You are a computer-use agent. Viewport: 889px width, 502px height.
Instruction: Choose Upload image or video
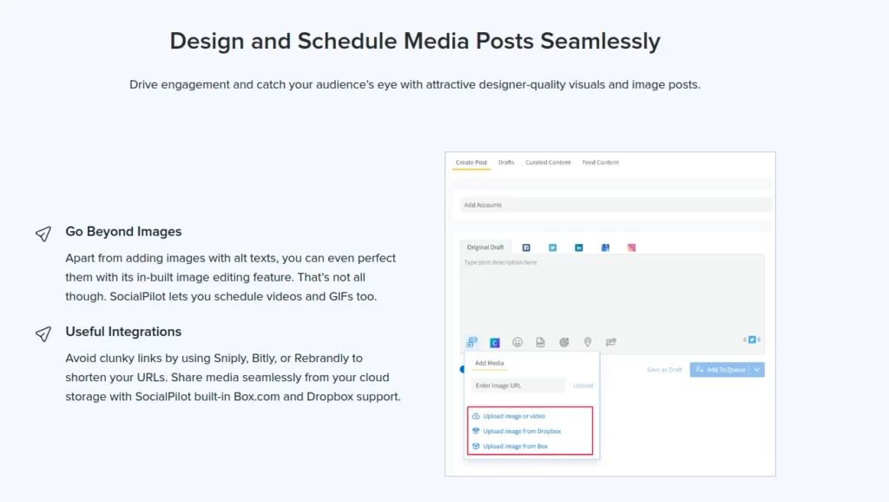click(x=514, y=416)
